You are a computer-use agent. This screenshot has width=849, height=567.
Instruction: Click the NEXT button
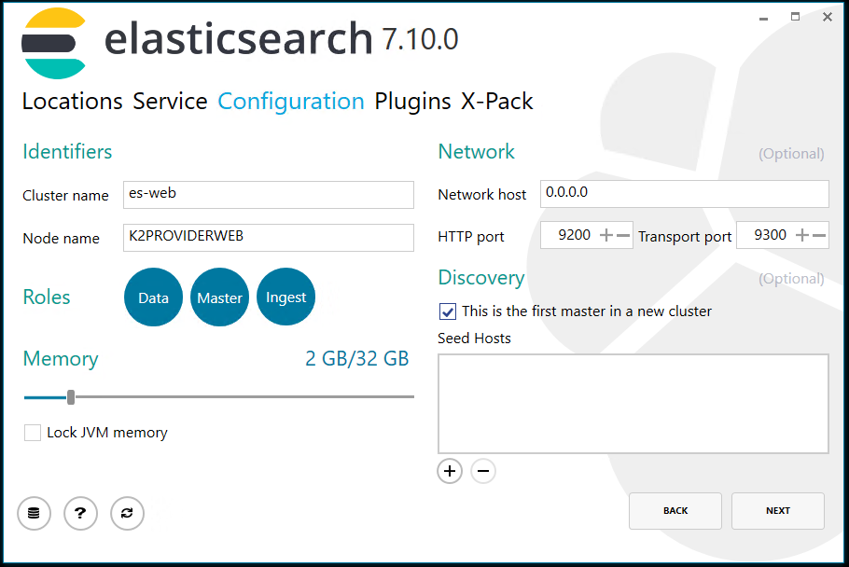(777, 511)
